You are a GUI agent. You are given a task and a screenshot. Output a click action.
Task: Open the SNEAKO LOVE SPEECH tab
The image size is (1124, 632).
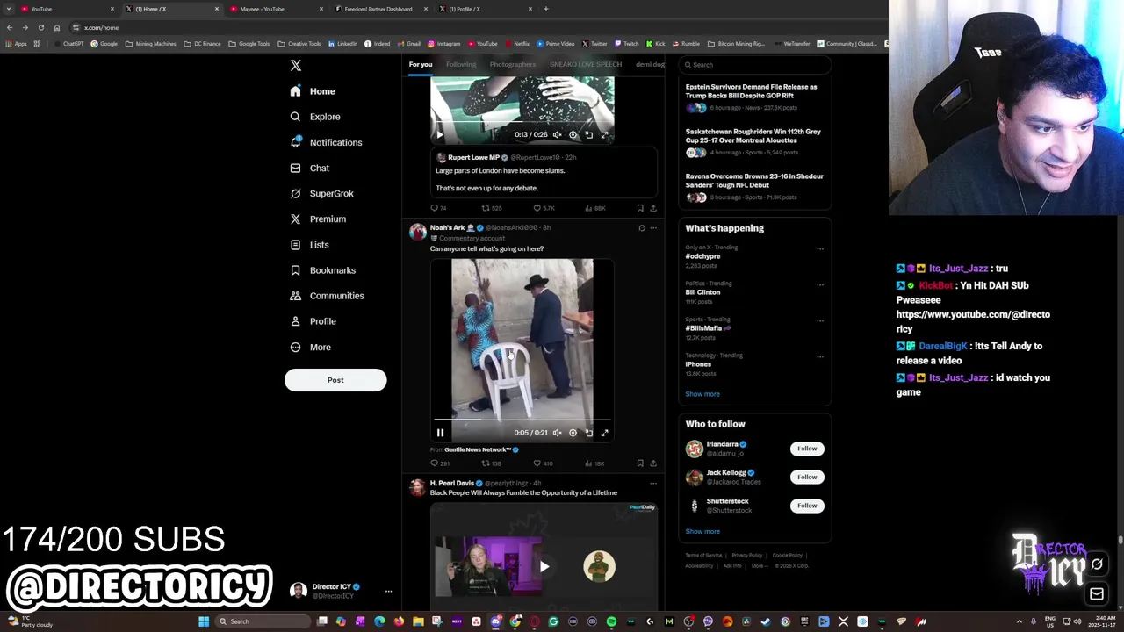tap(586, 64)
